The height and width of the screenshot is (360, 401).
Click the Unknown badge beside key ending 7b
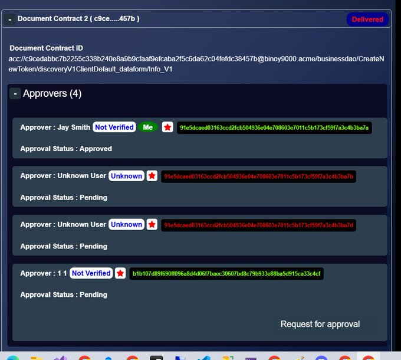click(126, 176)
